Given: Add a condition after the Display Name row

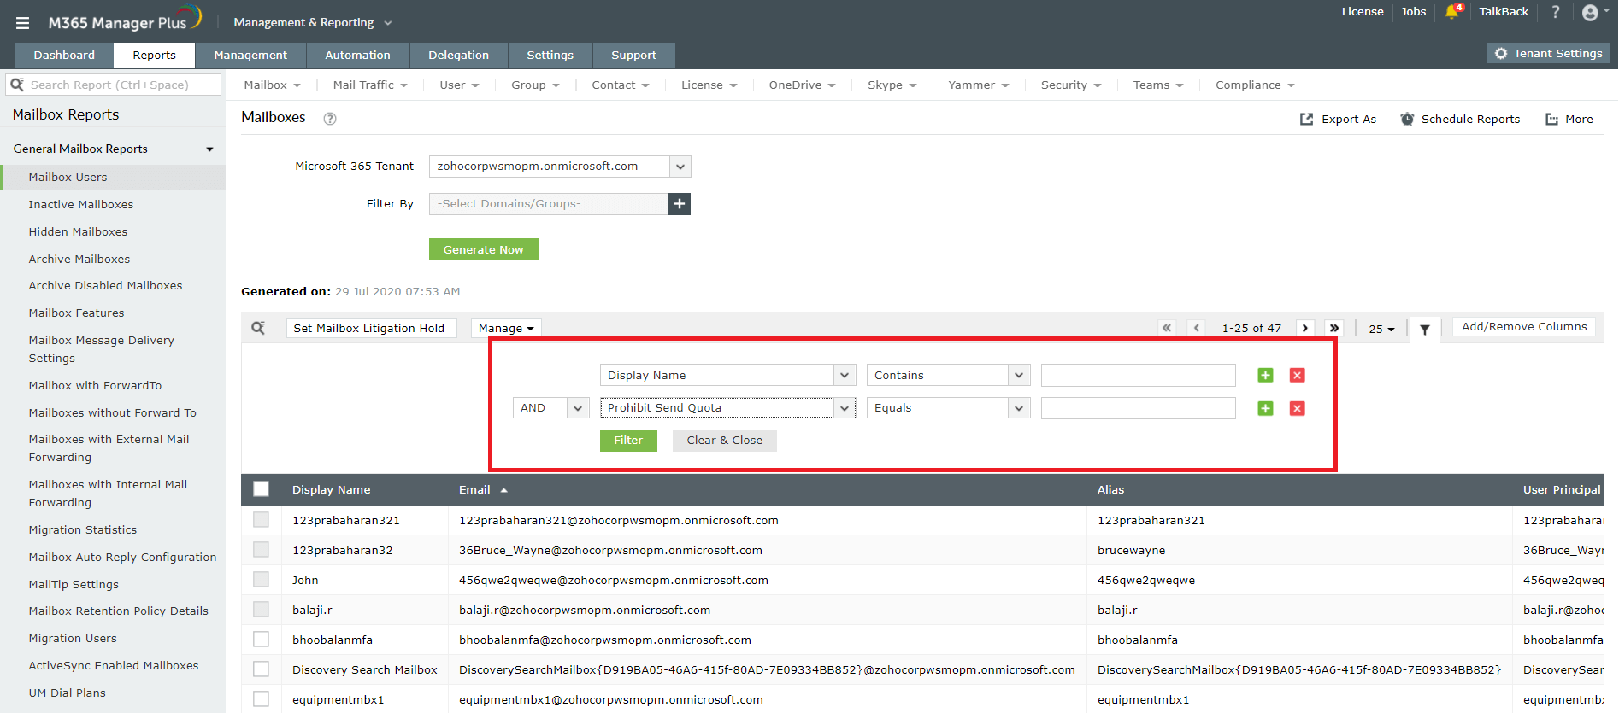Looking at the screenshot, I should click(x=1266, y=375).
